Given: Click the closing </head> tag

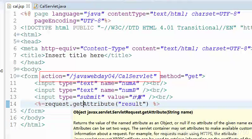Looking at the screenshot, I should [x=33, y=62].
